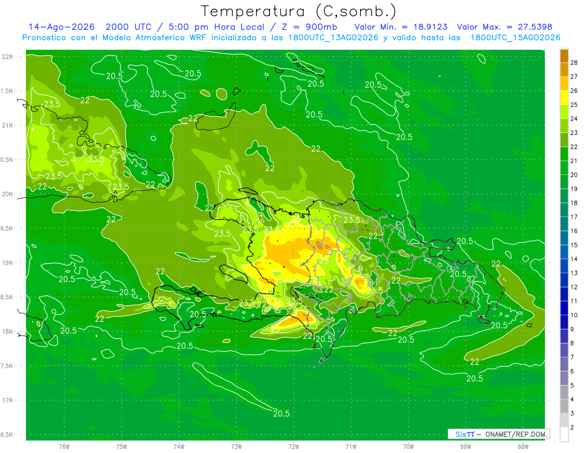Pick the dark orange swatch above legend 28

coord(564,56)
